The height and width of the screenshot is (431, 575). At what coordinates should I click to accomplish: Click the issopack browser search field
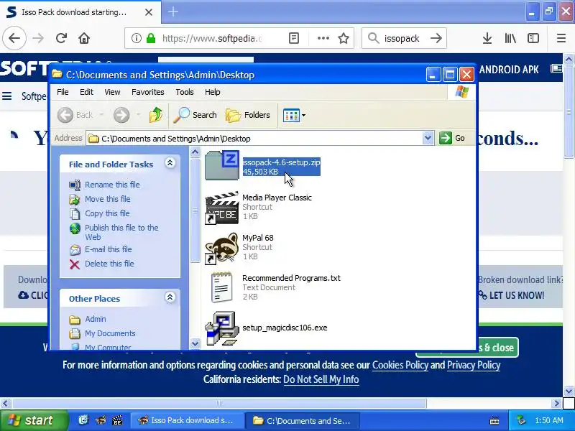pos(403,38)
